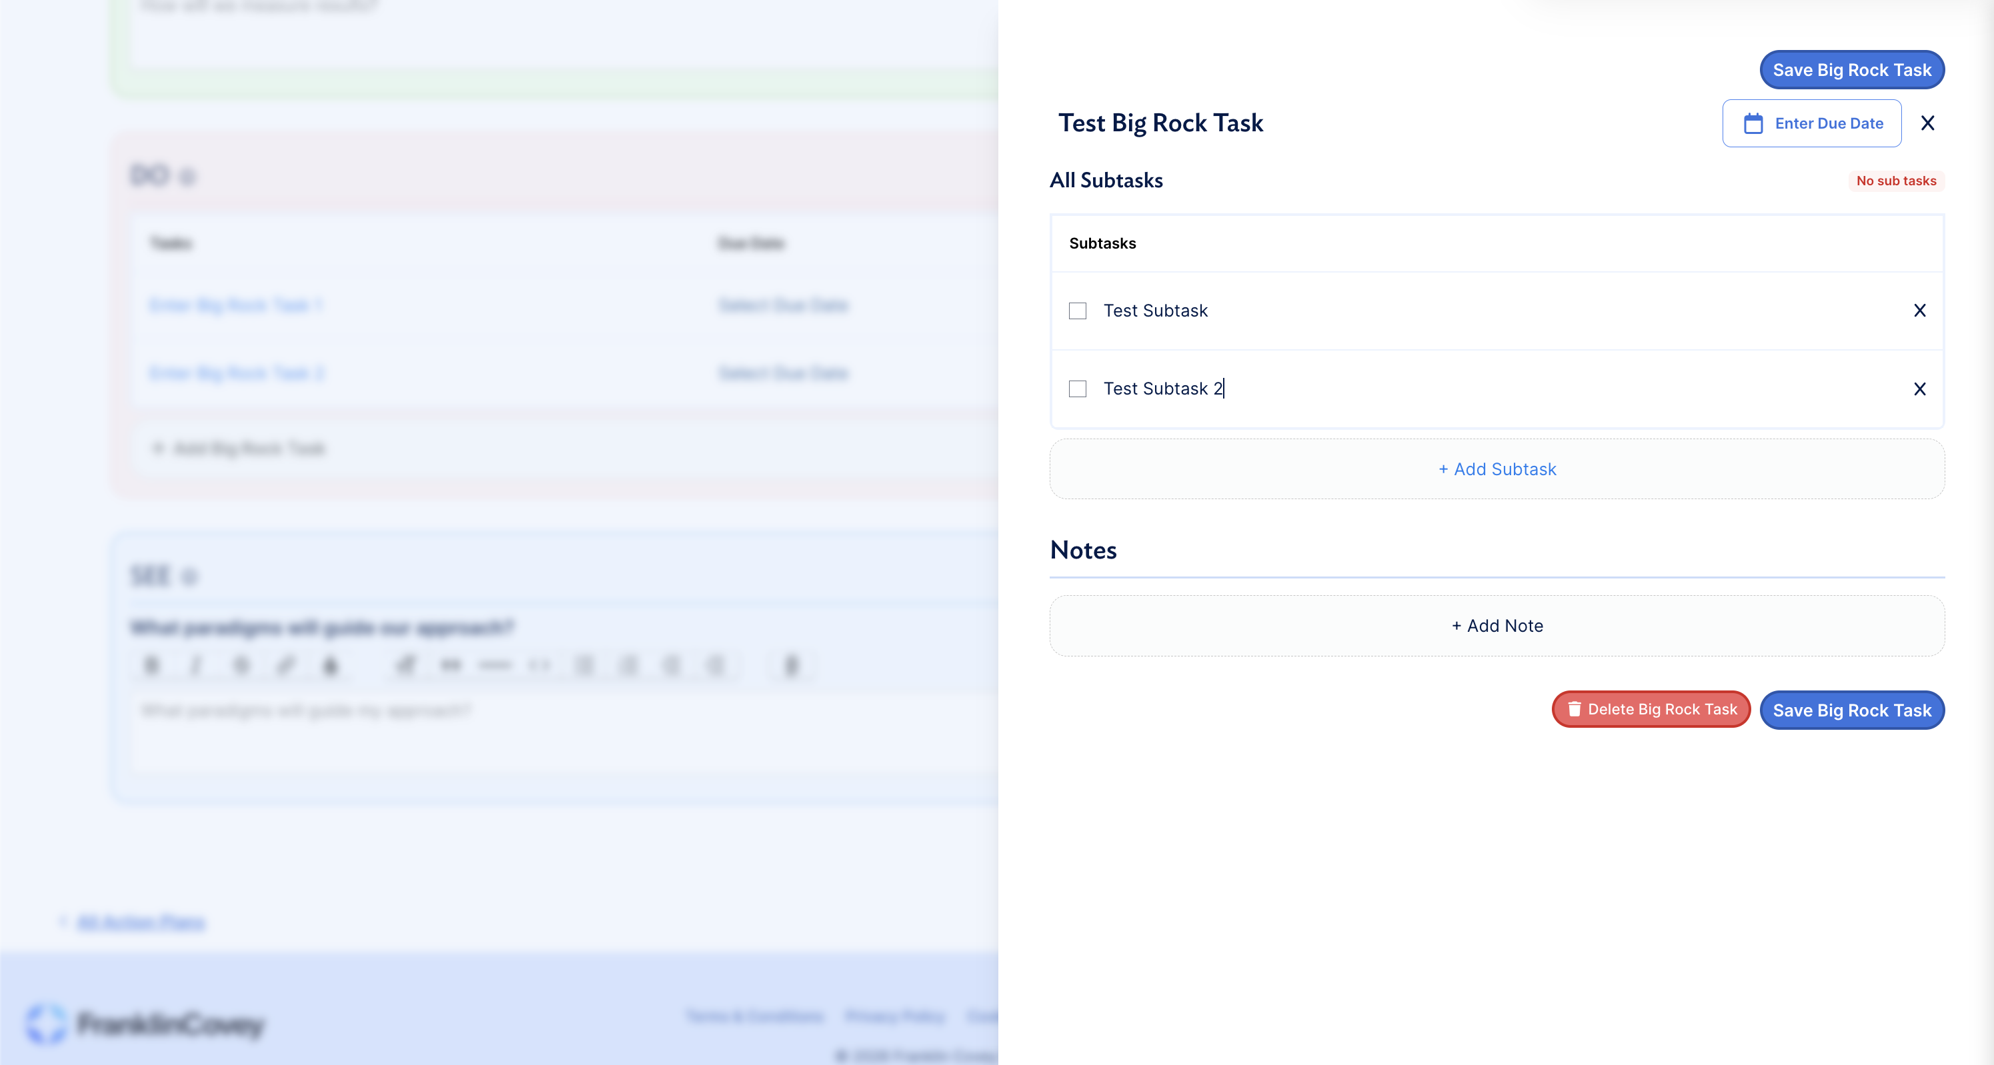Check the Test Subtask 2 checkbox
Image resolution: width=1994 pixels, height=1065 pixels.
point(1078,389)
